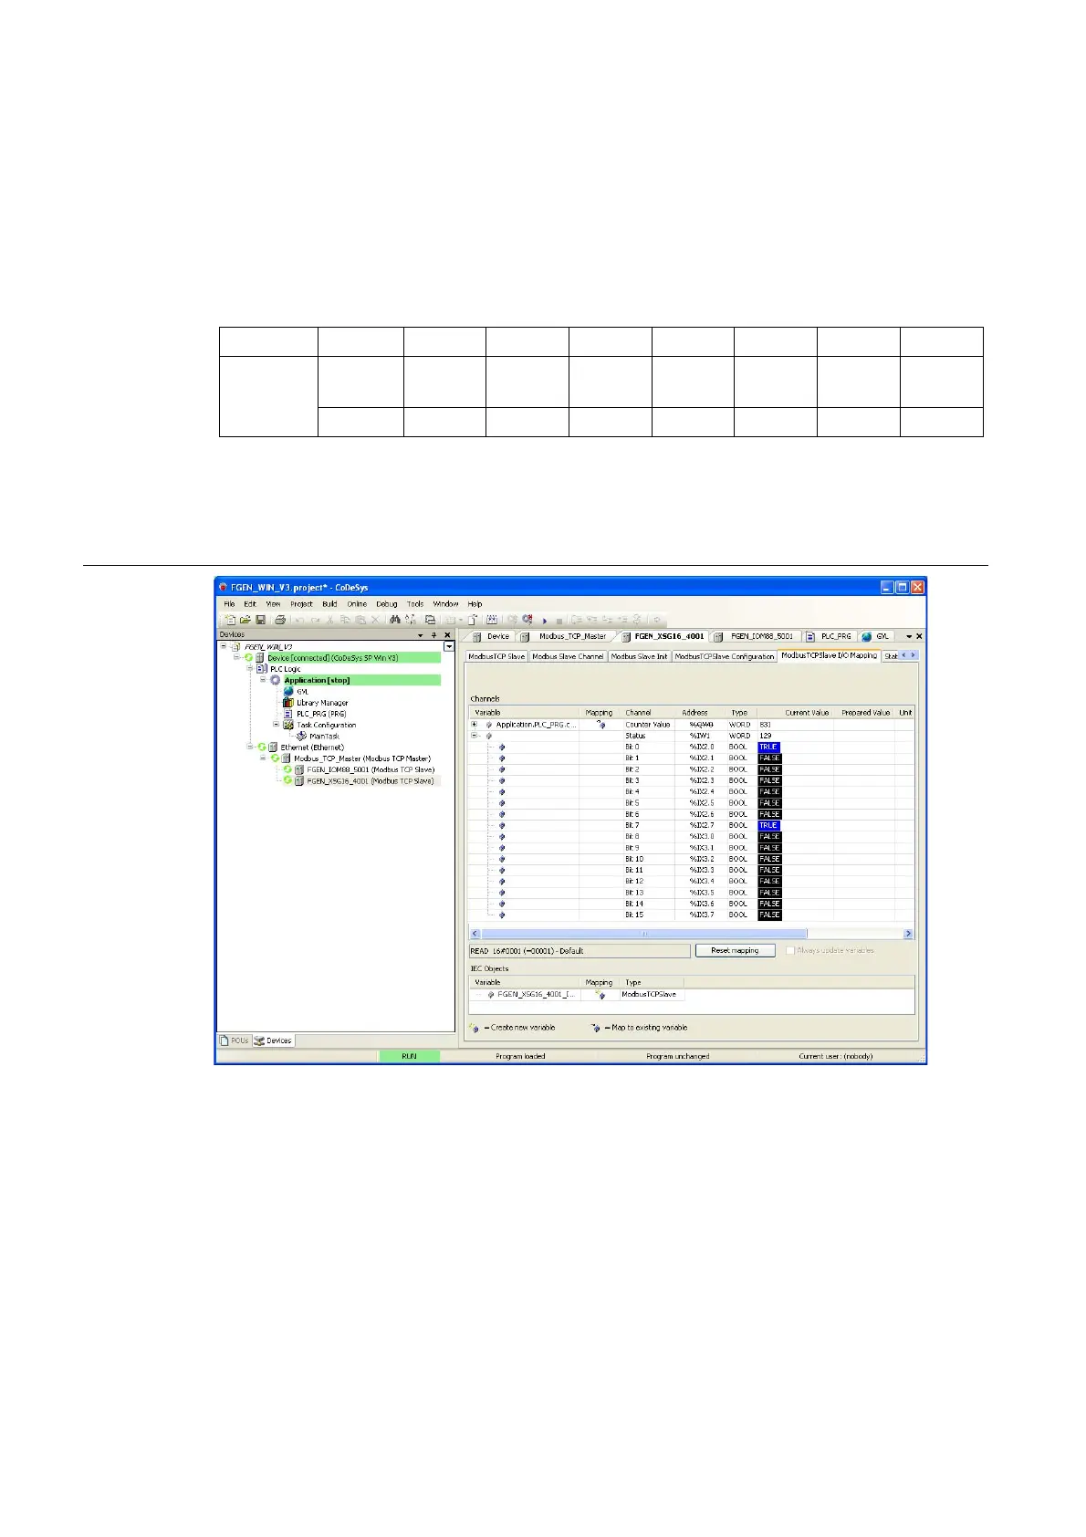Click the Map to existing variable icon in Counter Value row

pyautogui.click(x=600, y=725)
